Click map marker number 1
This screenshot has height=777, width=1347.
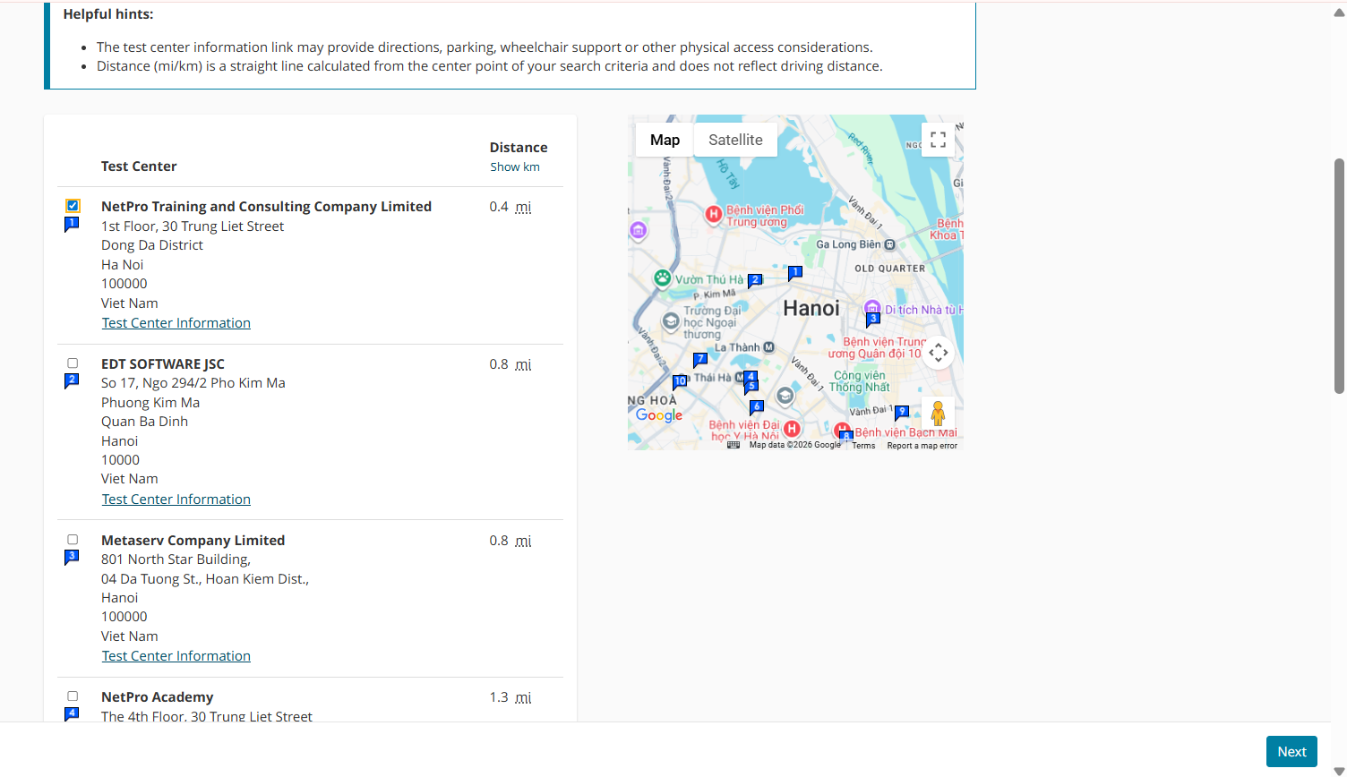(794, 272)
